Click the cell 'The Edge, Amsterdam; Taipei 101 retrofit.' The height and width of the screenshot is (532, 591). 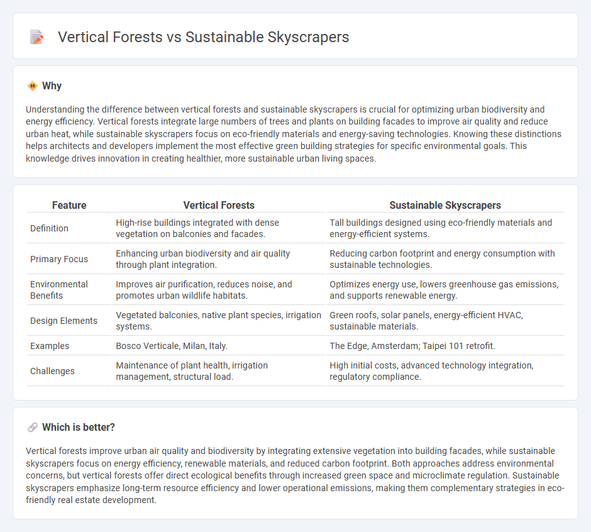(445, 346)
